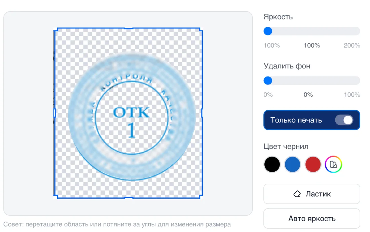370x232 pixels.
Task: Click the Авто яркость button
Action: [312, 219]
